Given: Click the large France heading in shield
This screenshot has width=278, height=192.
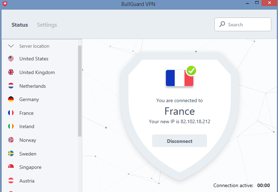Looking at the screenshot, I should (180, 111).
